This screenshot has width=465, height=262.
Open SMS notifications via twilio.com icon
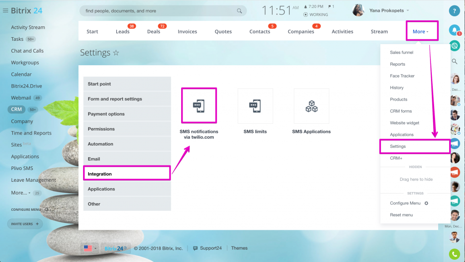(199, 106)
